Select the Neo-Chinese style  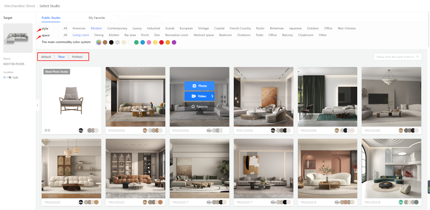347,28
